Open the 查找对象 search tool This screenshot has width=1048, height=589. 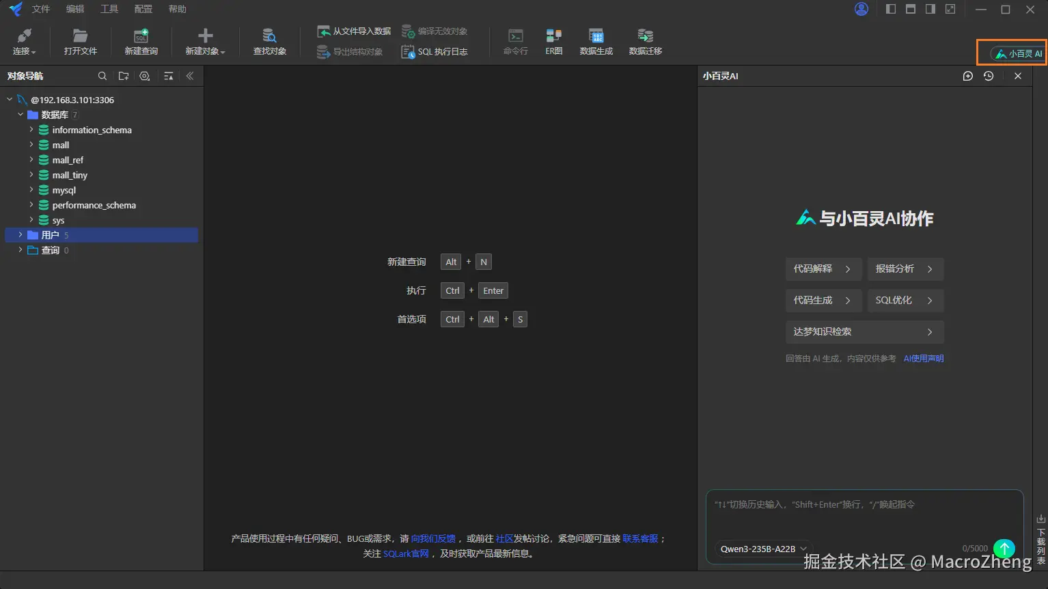(270, 42)
